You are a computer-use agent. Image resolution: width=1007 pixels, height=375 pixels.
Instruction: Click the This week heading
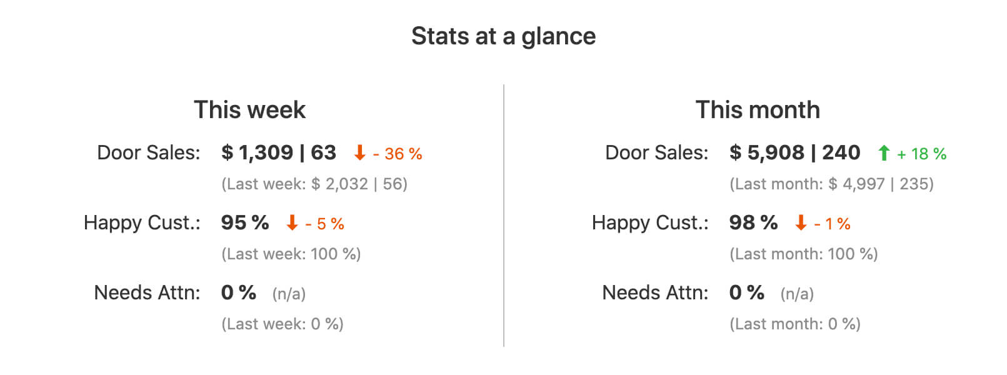pos(249,109)
